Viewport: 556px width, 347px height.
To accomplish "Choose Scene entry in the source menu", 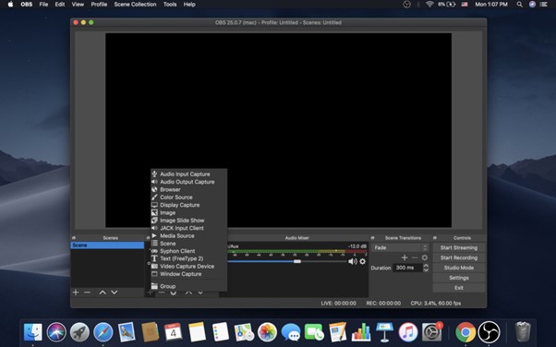I will click(188, 244).
